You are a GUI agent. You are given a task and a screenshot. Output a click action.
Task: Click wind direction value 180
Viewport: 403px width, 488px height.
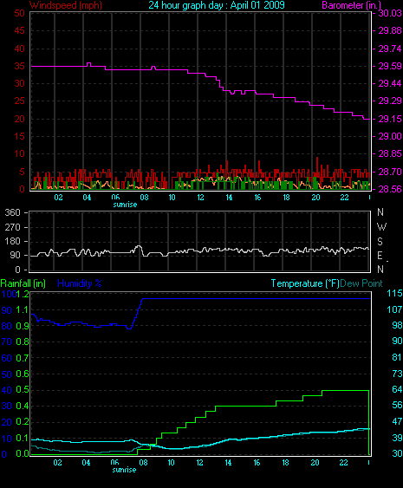pyautogui.click(x=12, y=241)
